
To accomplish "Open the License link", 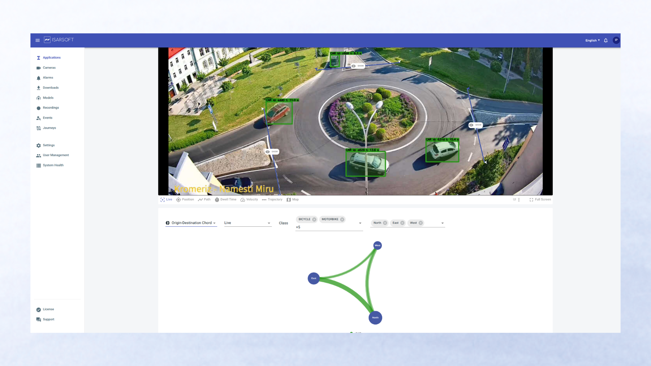I will point(48,309).
